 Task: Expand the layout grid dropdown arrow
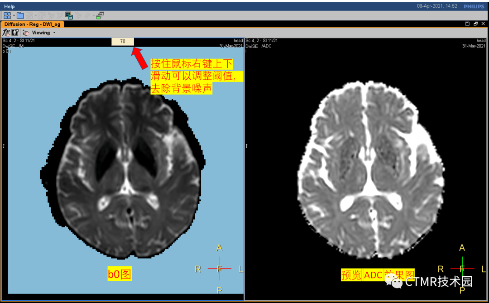(x=14, y=16)
